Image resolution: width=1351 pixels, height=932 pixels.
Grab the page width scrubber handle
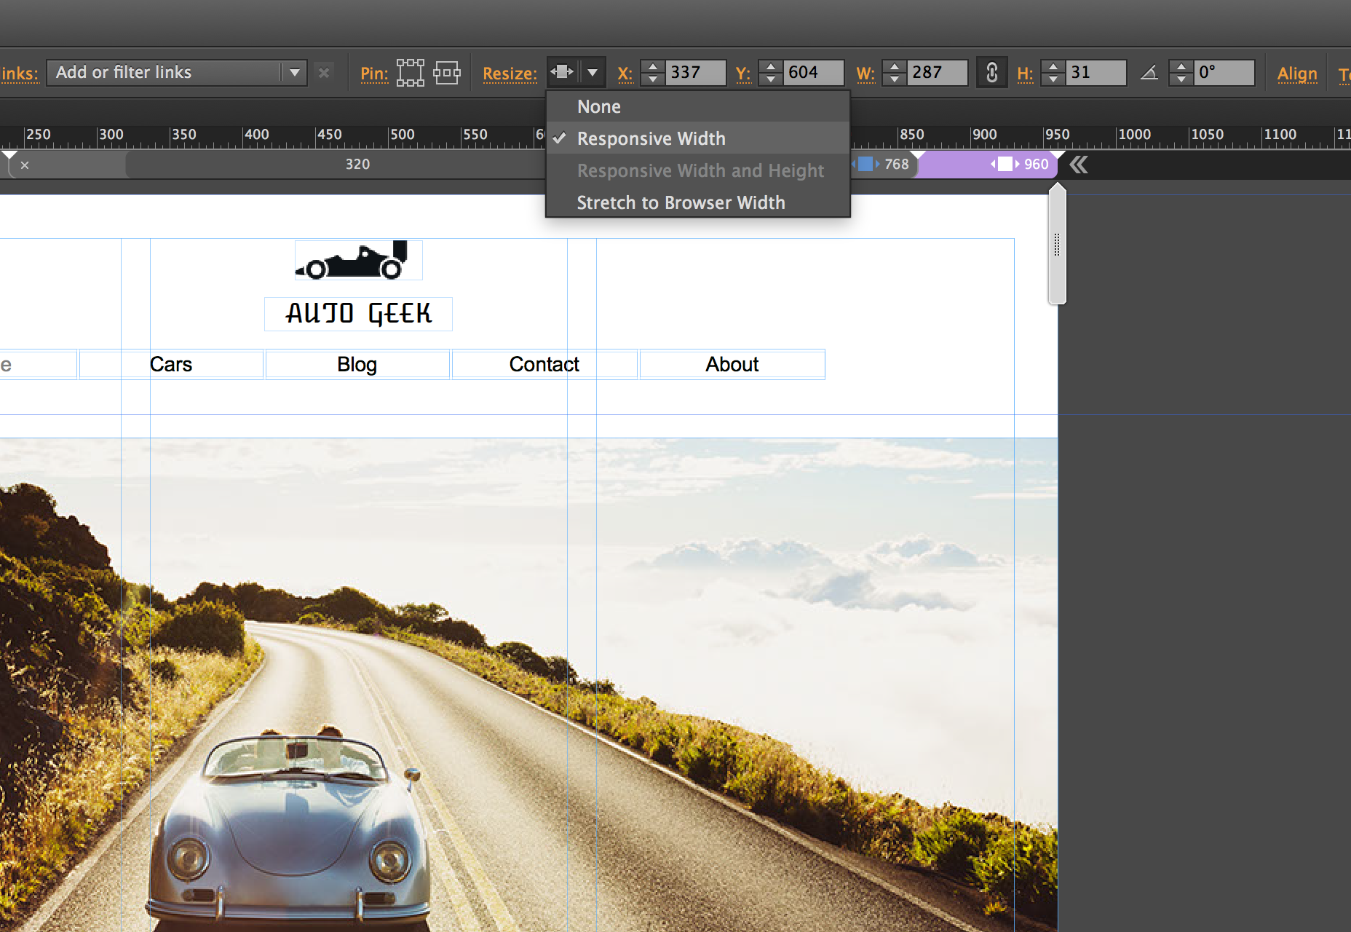pos(1057,244)
